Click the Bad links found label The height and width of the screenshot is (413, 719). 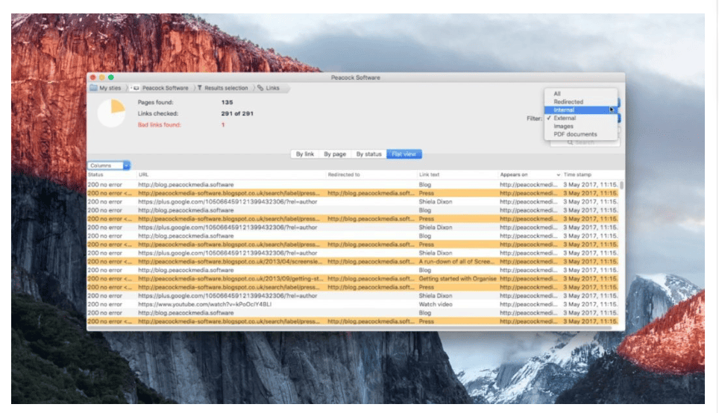(x=159, y=124)
